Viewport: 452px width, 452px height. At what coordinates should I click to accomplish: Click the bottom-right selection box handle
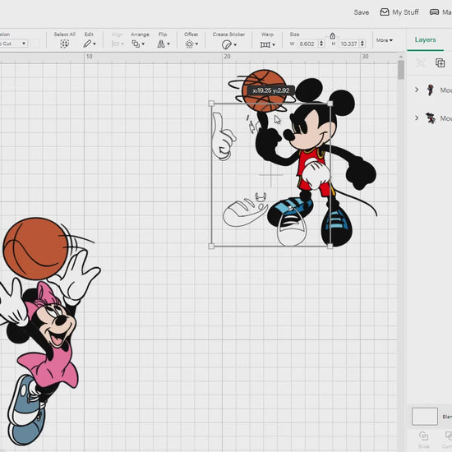tap(330, 246)
